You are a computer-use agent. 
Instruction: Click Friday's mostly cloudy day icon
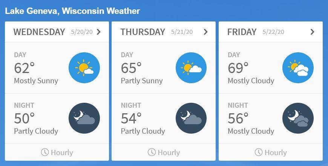(x=298, y=68)
